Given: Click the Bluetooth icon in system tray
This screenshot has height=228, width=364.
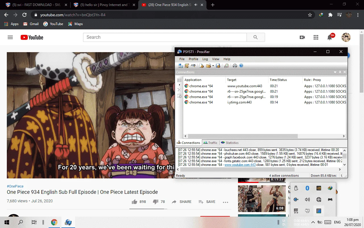Looking at the screenshot, I should pos(307,188).
